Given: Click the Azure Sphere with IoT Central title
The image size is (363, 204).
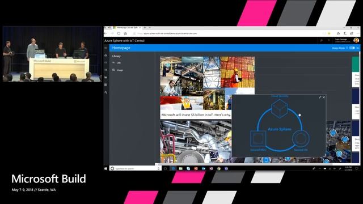Looking at the screenshot, I should (x=124, y=41).
